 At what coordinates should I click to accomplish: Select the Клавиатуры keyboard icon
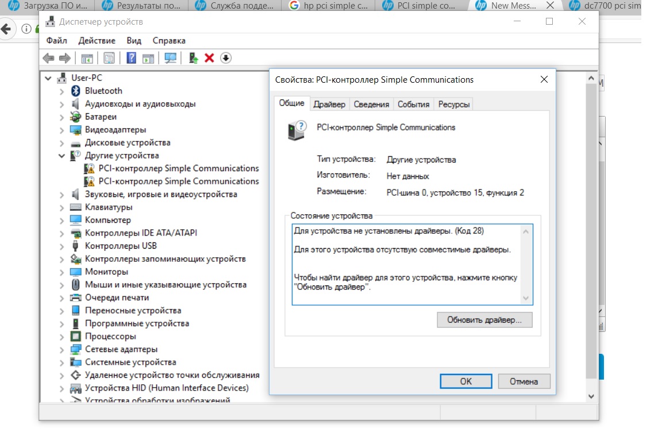pyautogui.click(x=76, y=207)
